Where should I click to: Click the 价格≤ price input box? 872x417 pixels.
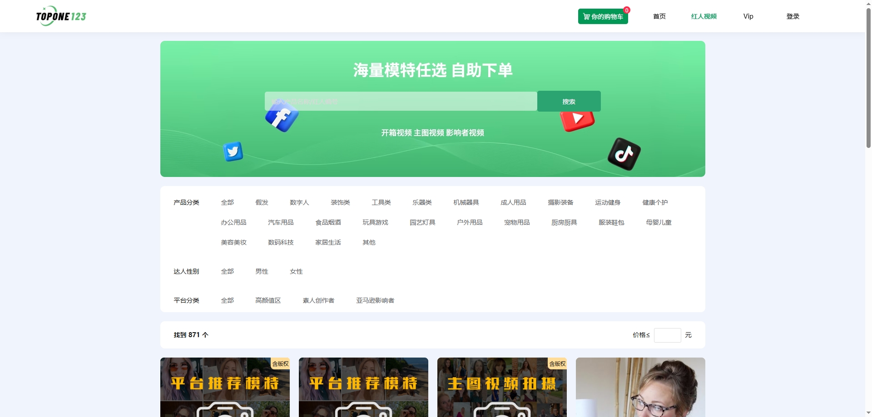[x=667, y=335]
